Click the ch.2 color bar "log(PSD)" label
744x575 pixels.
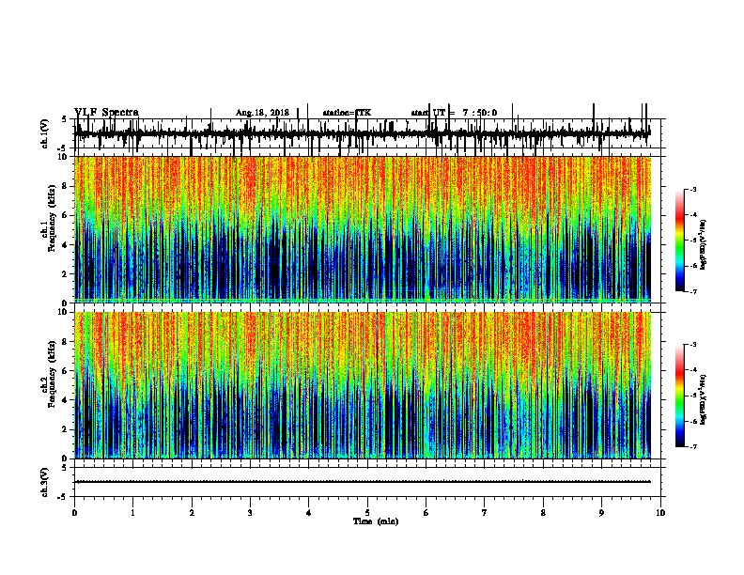pyautogui.click(x=704, y=399)
